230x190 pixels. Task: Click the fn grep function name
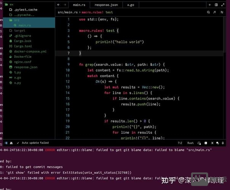89,65
